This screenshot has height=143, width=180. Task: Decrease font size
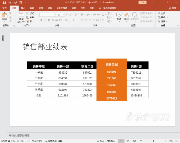[70, 15]
